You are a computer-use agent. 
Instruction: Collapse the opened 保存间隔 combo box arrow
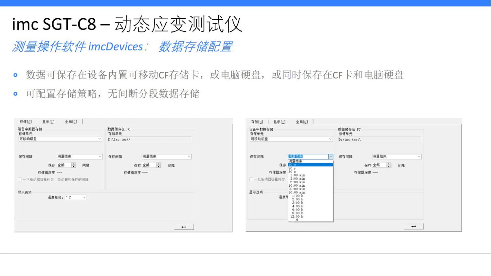(331, 156)
